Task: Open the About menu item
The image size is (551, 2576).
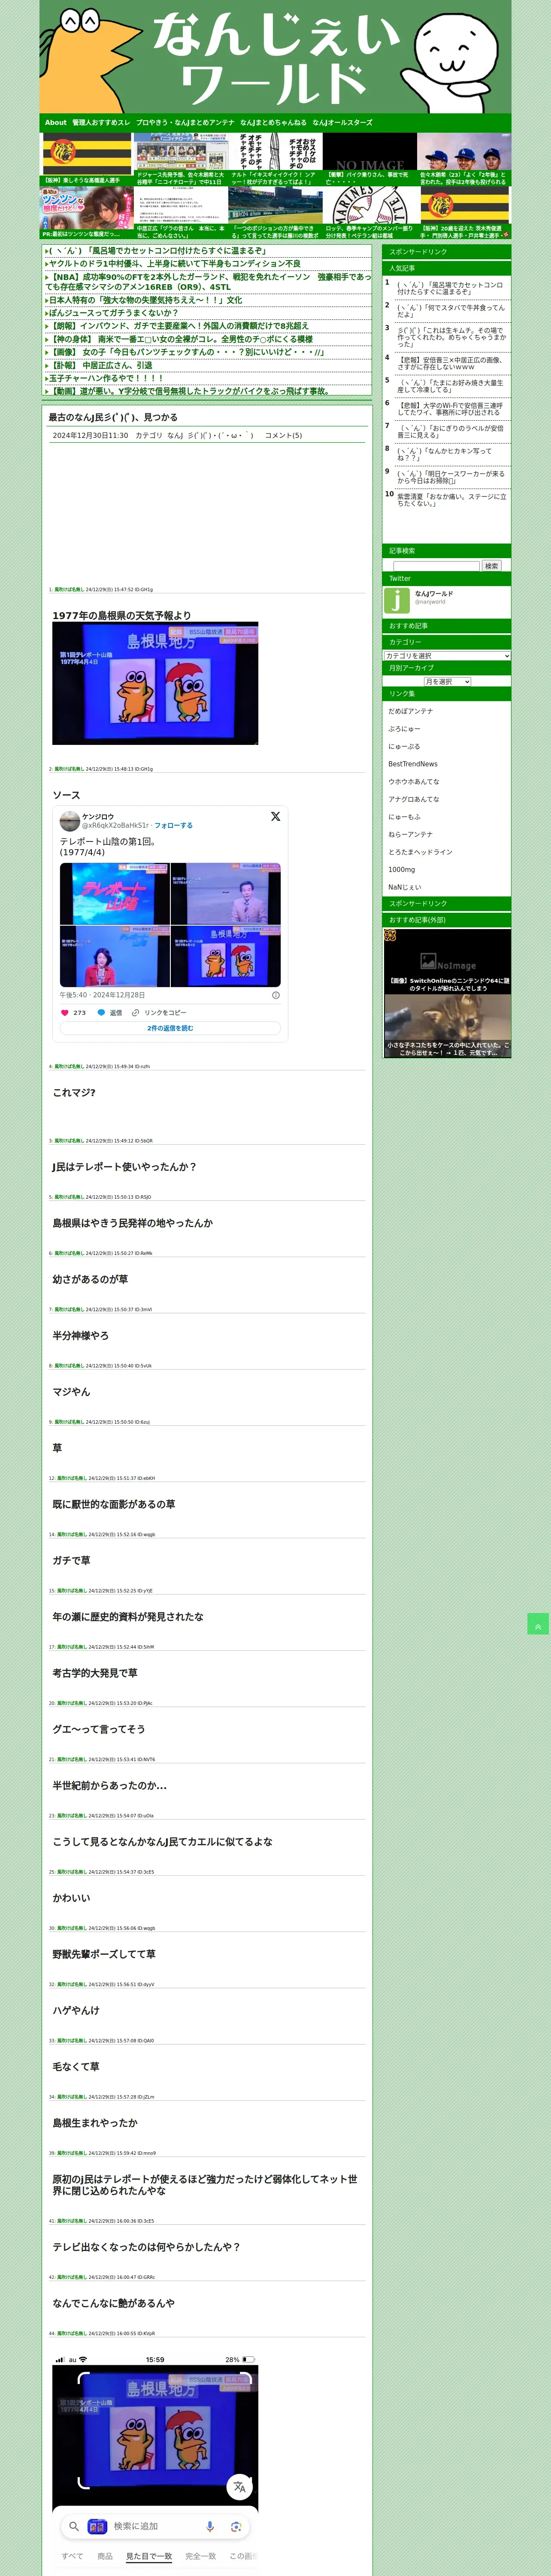Action: [55, 123]
